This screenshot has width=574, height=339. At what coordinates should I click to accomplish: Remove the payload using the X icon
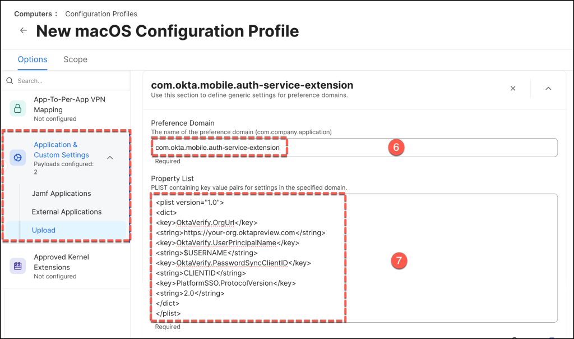click(x=513, y=88)
